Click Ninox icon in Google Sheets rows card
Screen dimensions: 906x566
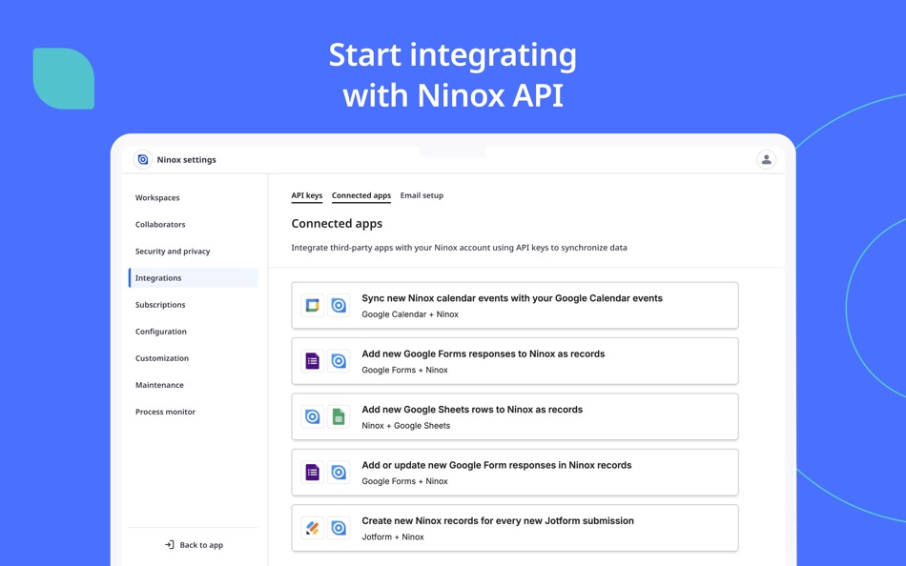click(313, 416)
